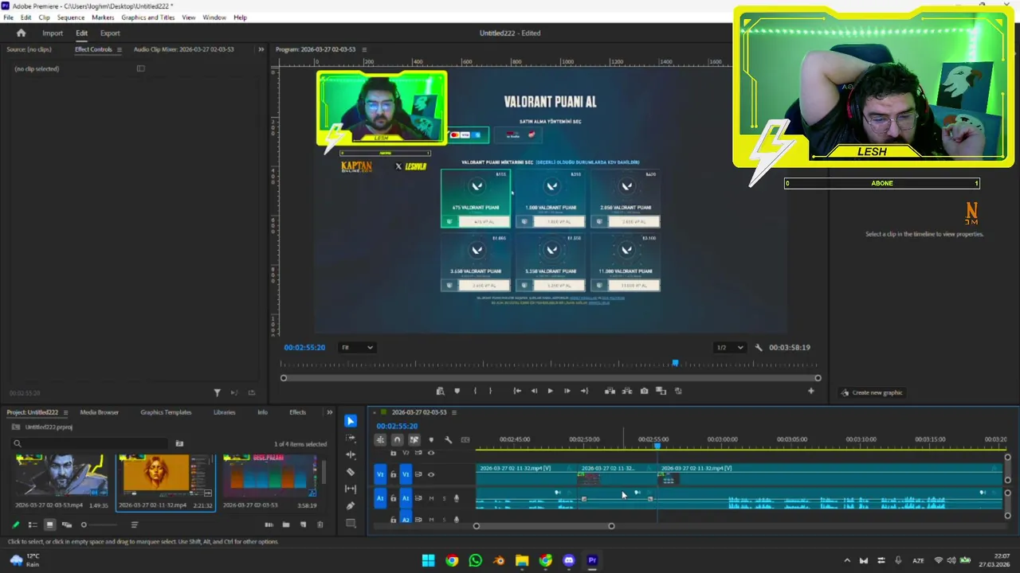This screenshot has height=573, width=1020.
Task: Open the Sequence menu
Action: coord(70,18)
